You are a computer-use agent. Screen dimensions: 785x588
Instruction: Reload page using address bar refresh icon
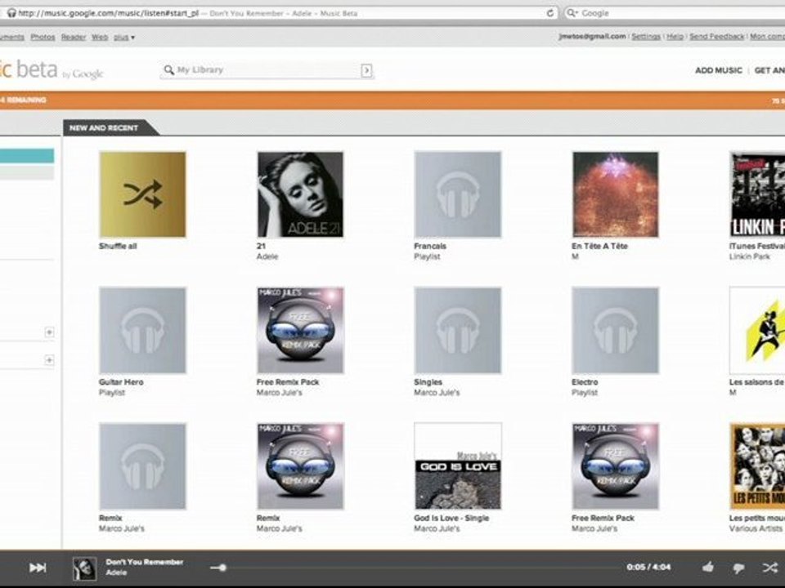coord(549,13)
